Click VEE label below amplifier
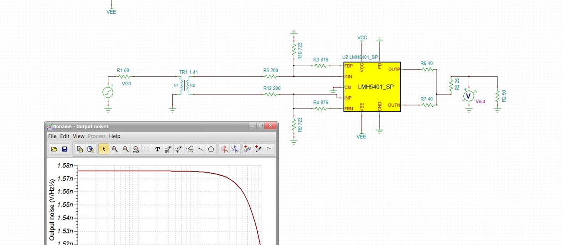This screenshot has height=245, width=562. tap(361, 136)
